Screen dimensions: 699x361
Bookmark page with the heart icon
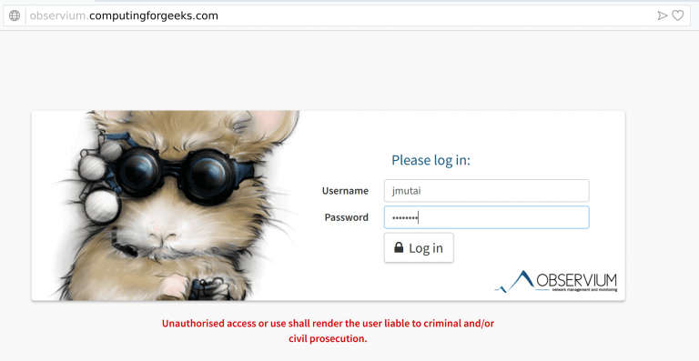point(677,15)
